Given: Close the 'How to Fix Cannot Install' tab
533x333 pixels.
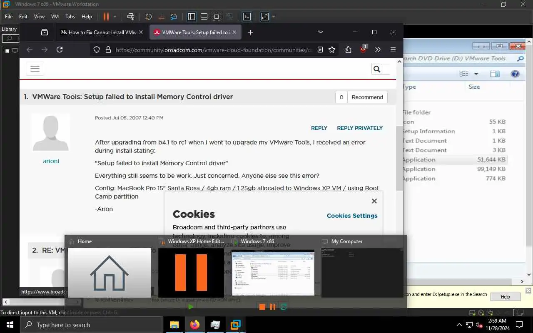Looking at the screenshot, I should pyautogui.click(x=141, y=32).
